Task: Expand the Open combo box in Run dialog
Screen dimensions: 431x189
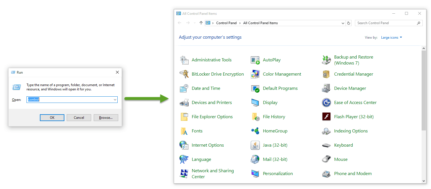Action: (x=115, y=99)
